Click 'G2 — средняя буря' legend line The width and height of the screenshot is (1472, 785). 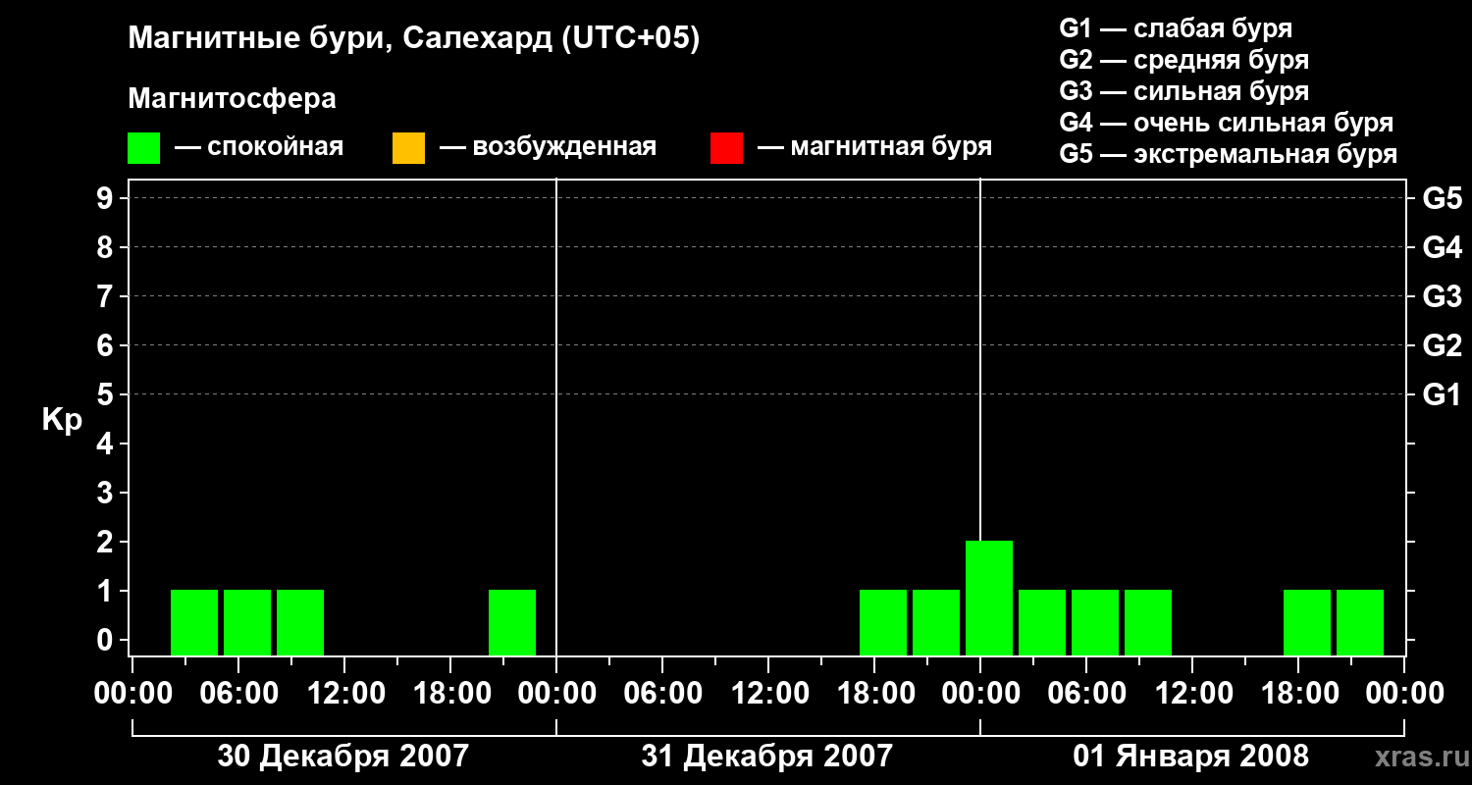[1184, 60]
